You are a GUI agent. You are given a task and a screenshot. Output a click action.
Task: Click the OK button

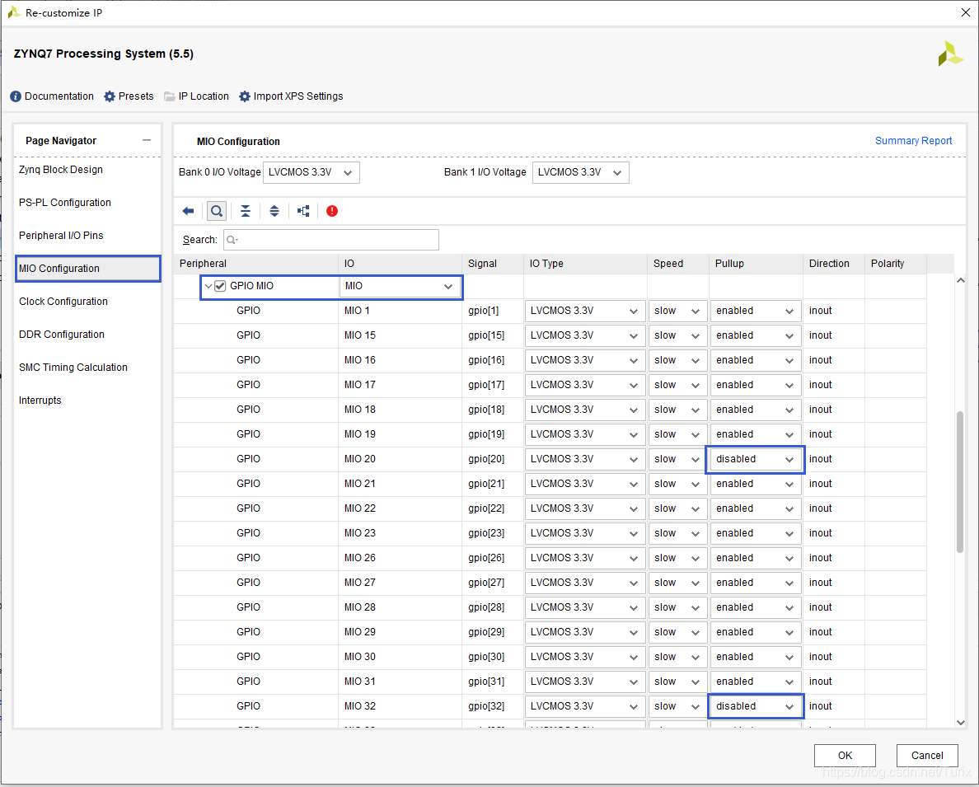845,756
